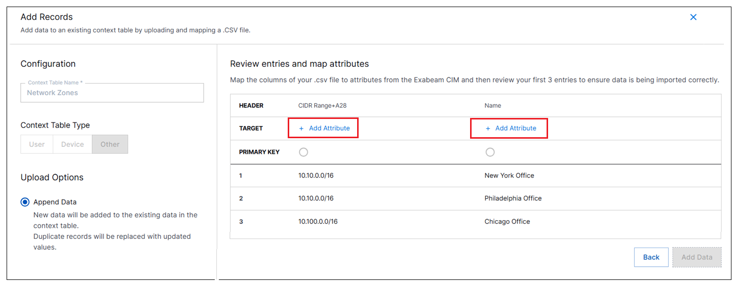Select the New York Office entry
This screenshot has height=285, width=735.
[x=509, y=176]
